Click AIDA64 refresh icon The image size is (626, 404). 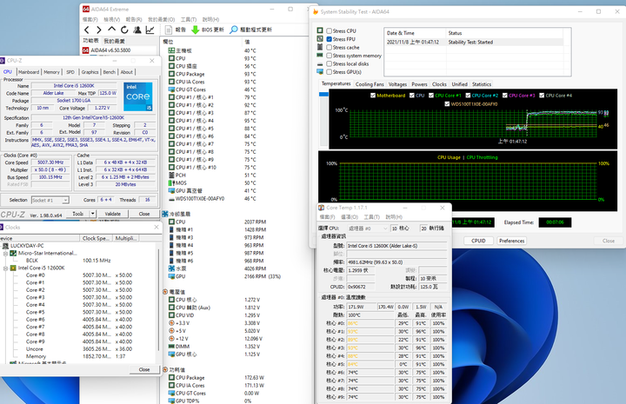tap(124, 30)
